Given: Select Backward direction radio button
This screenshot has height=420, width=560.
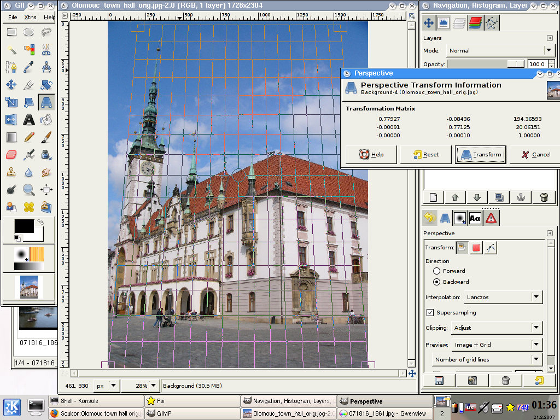Looking at the screenshot, I should (x=436, y=282).
